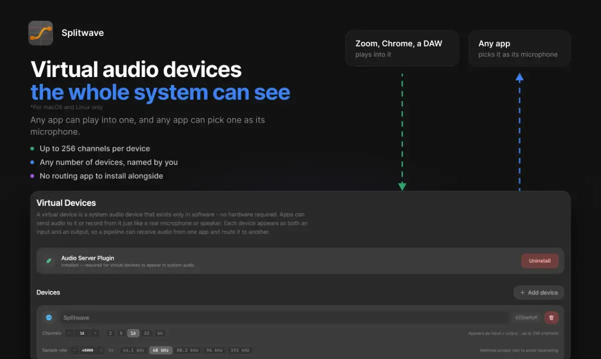Click the '*For macOS and Linux only' note
Viewport: 601px width, 359px height.
click(67, 107)
